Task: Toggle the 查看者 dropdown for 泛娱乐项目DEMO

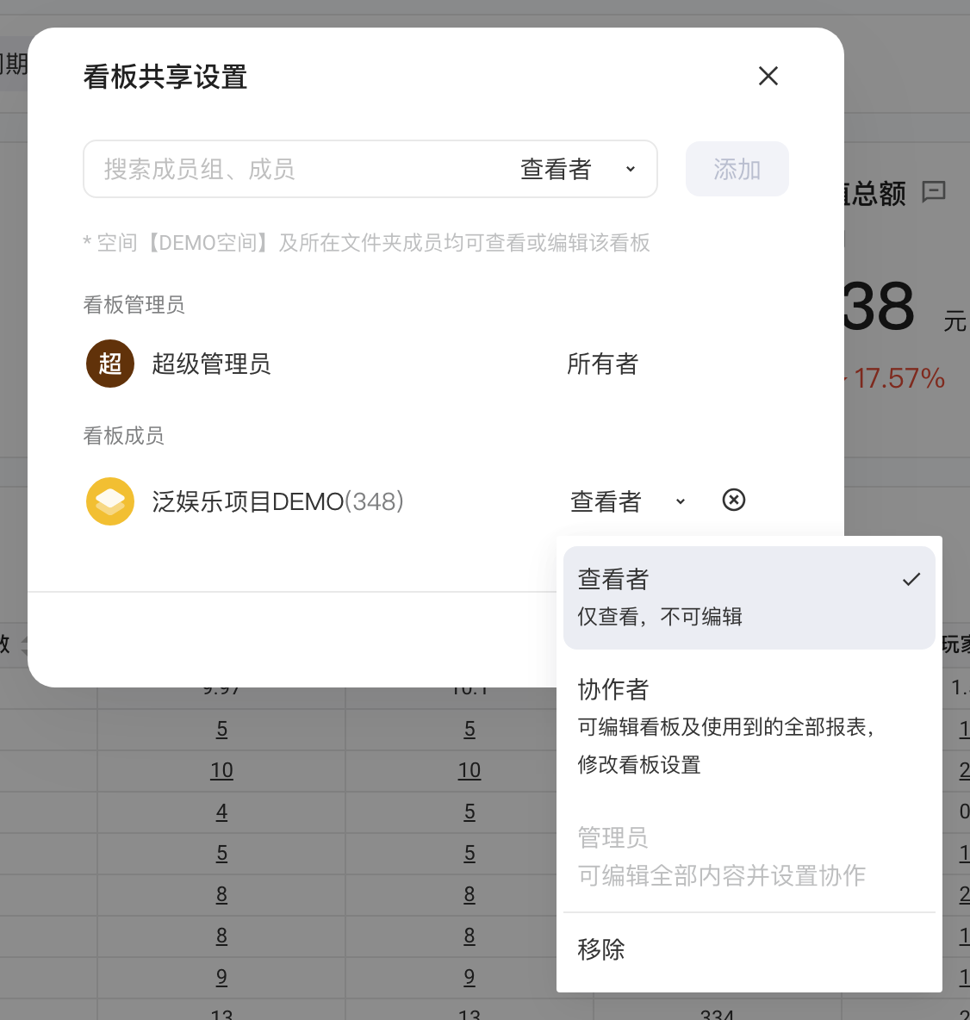Action: click(628, 501)
